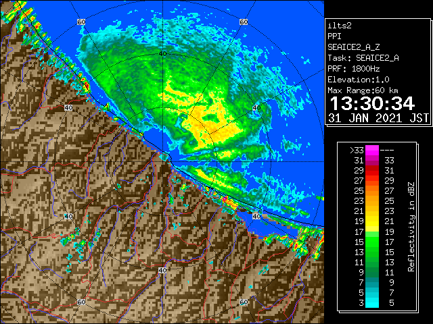Click the 'Task: SEAICE2_A' line
This screenshot has height=324, width=433.
[363, 58]
